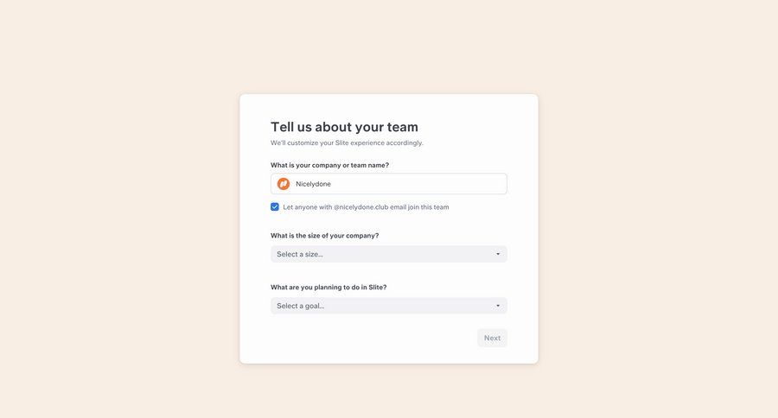
Task: Open the "Select a size..." dropdown
Action: tap(380, 254)
